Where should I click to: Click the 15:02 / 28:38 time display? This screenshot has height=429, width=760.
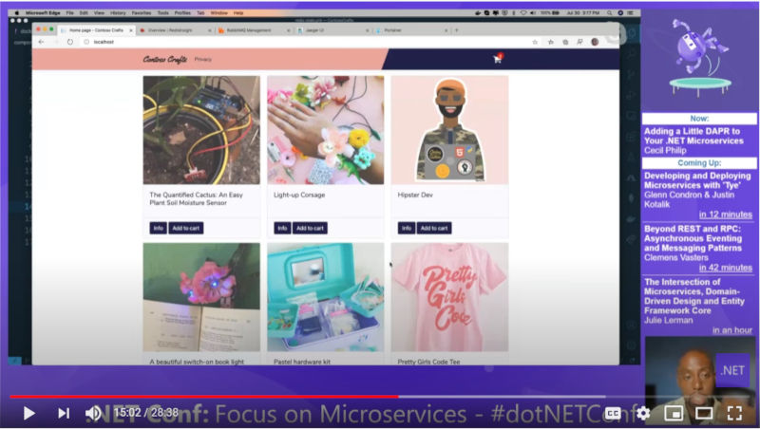coord(146,413)
